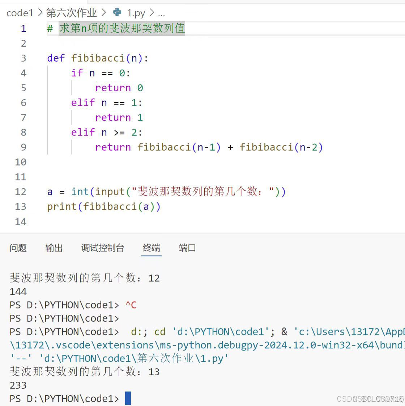The width and height of the screenshot is (405, 406).
Task: Click 'elif n == 1:' code line
Action: tap(107, 103)
